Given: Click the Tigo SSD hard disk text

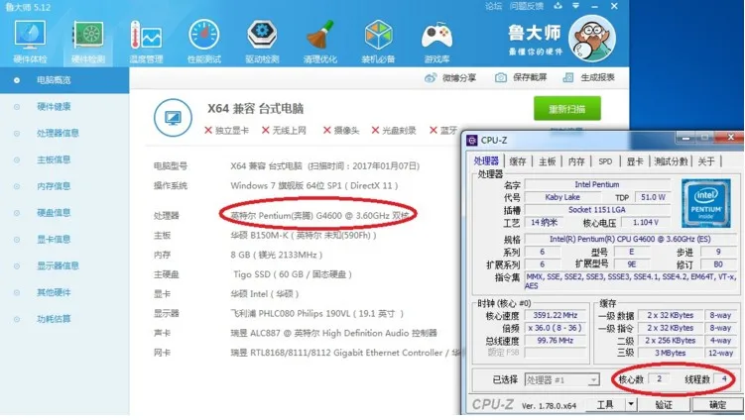Looking at the screenshot, I should 293,274.
